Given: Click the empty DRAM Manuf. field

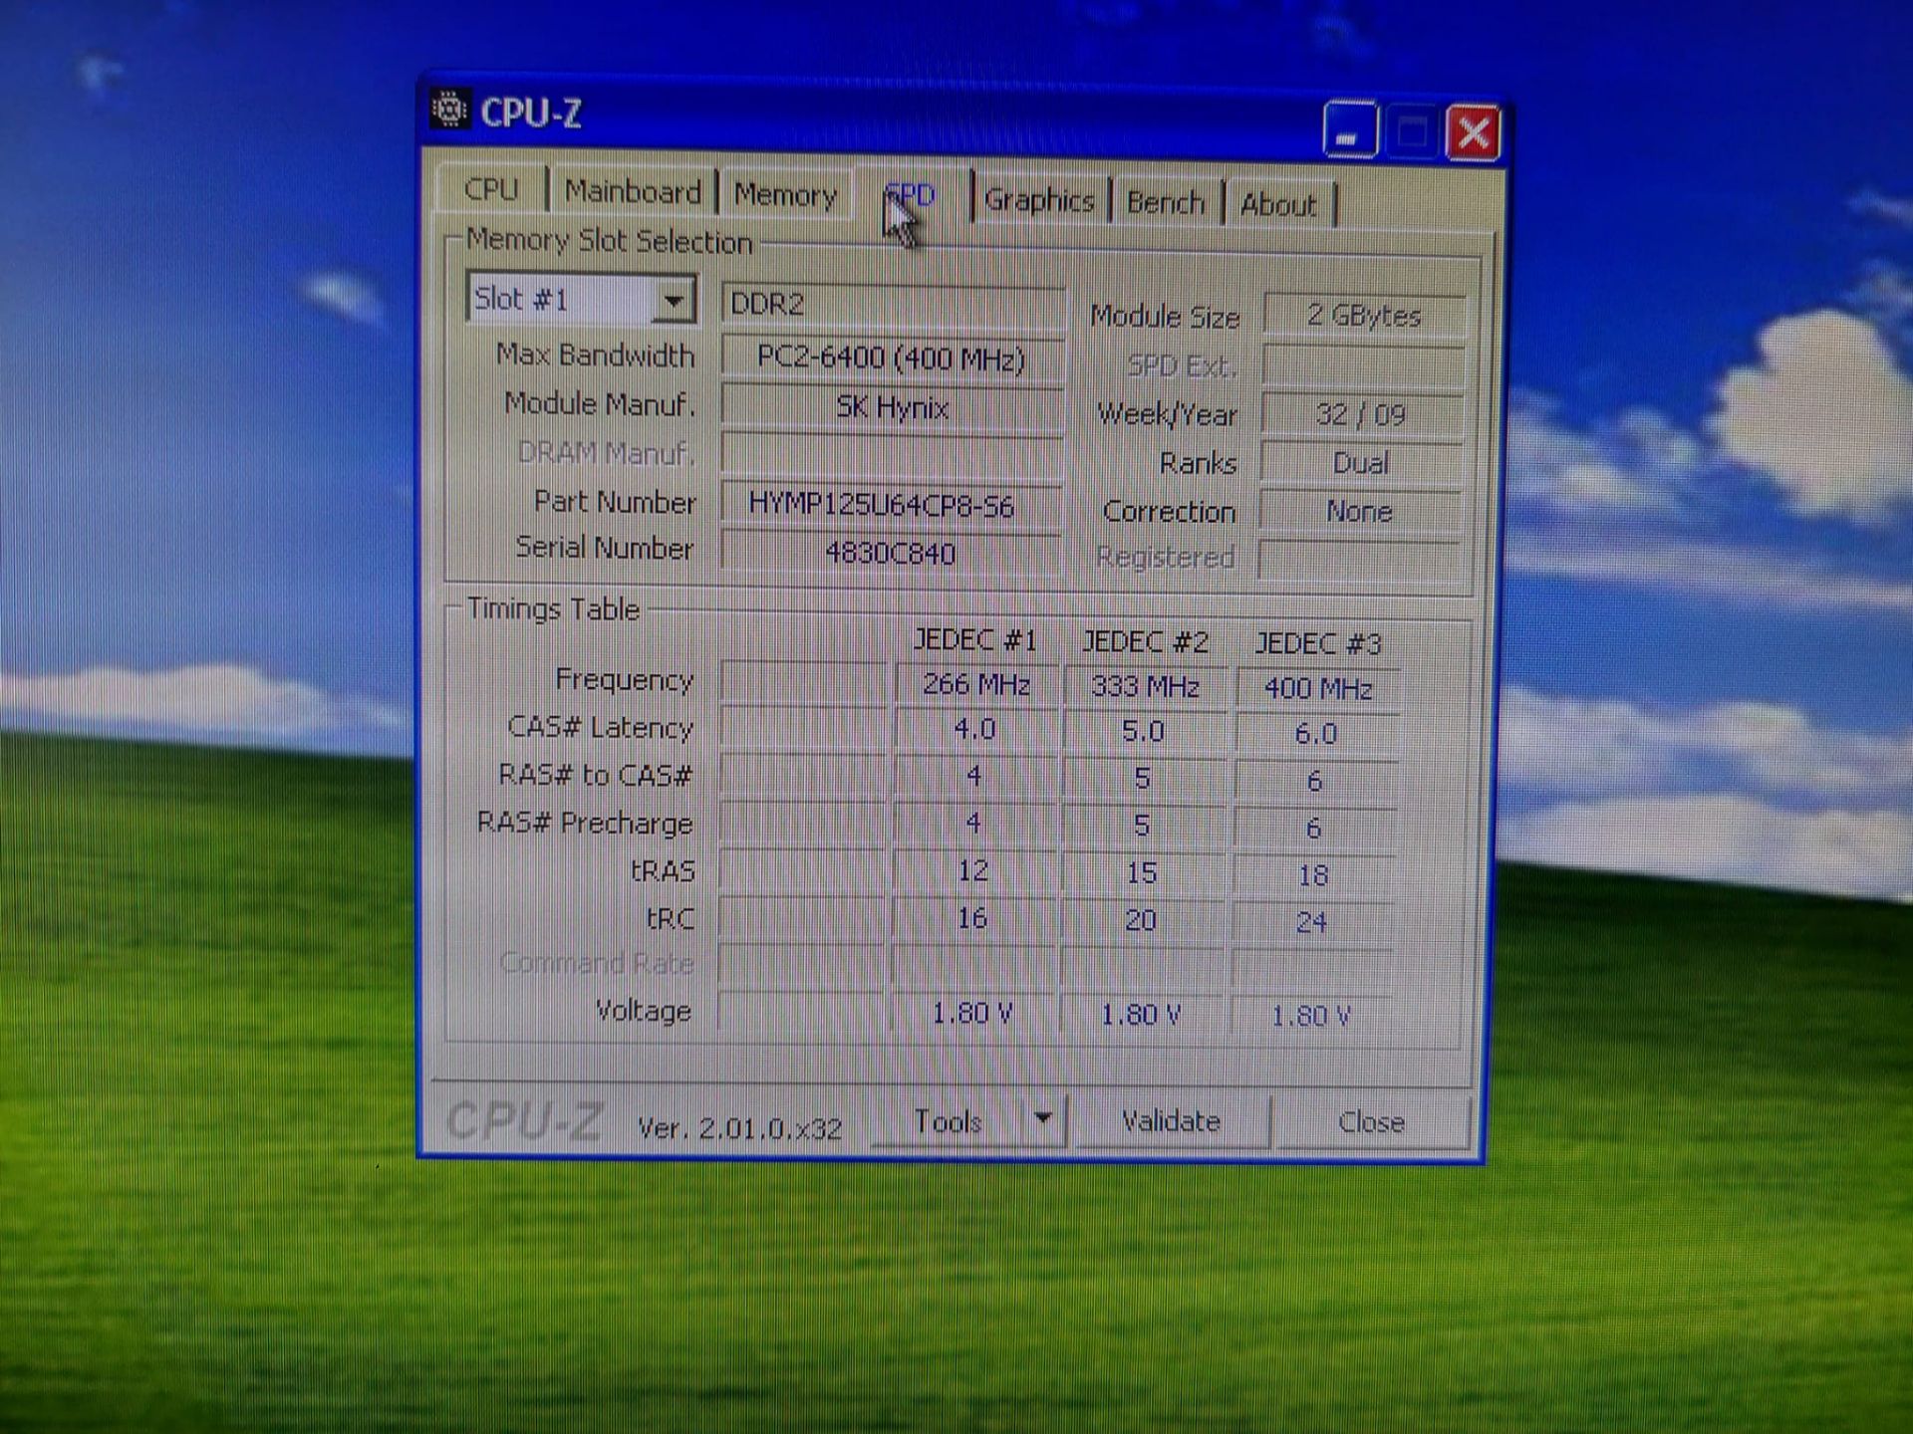Looking at the screenshot, I should pos(892,456).
